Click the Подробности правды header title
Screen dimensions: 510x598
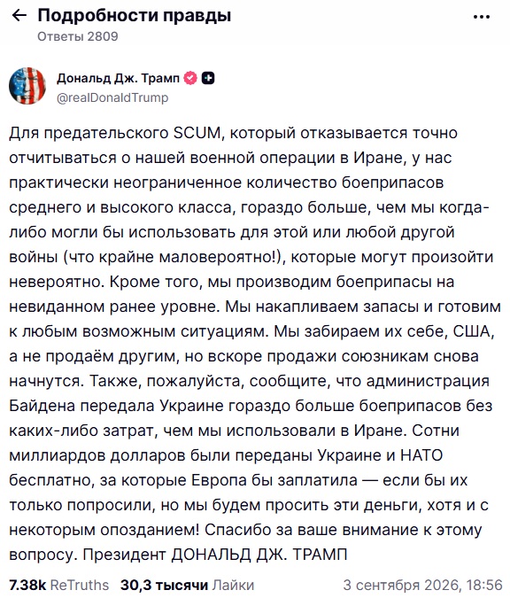pyautogui.click(x=135, y=15)
